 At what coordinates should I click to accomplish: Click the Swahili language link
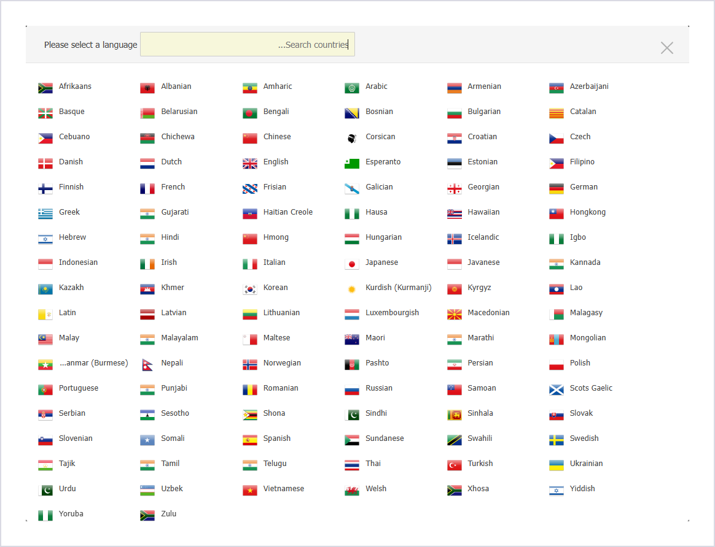(480, 438)
